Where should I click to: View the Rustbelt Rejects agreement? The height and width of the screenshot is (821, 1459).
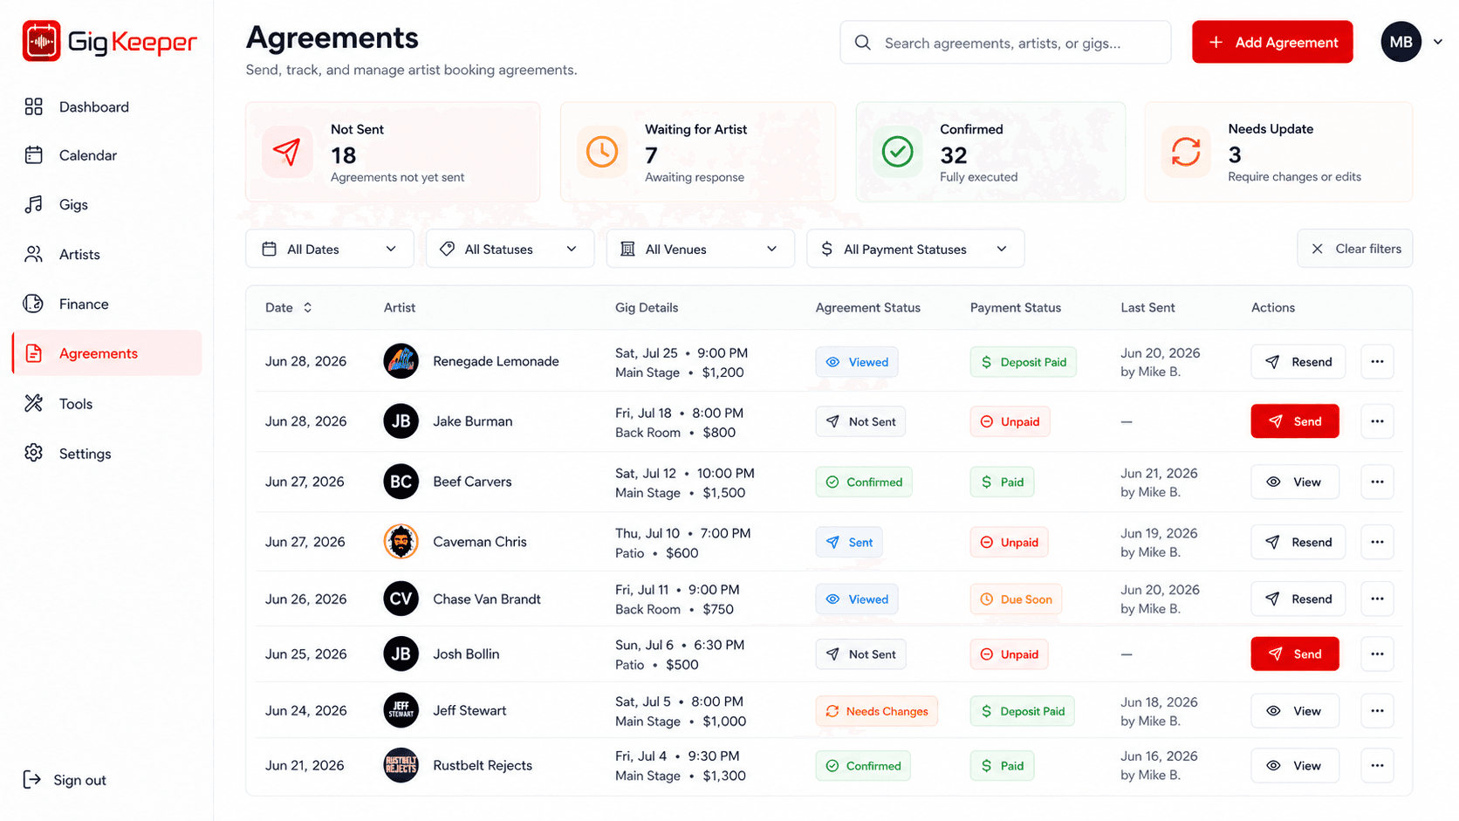1294,765
